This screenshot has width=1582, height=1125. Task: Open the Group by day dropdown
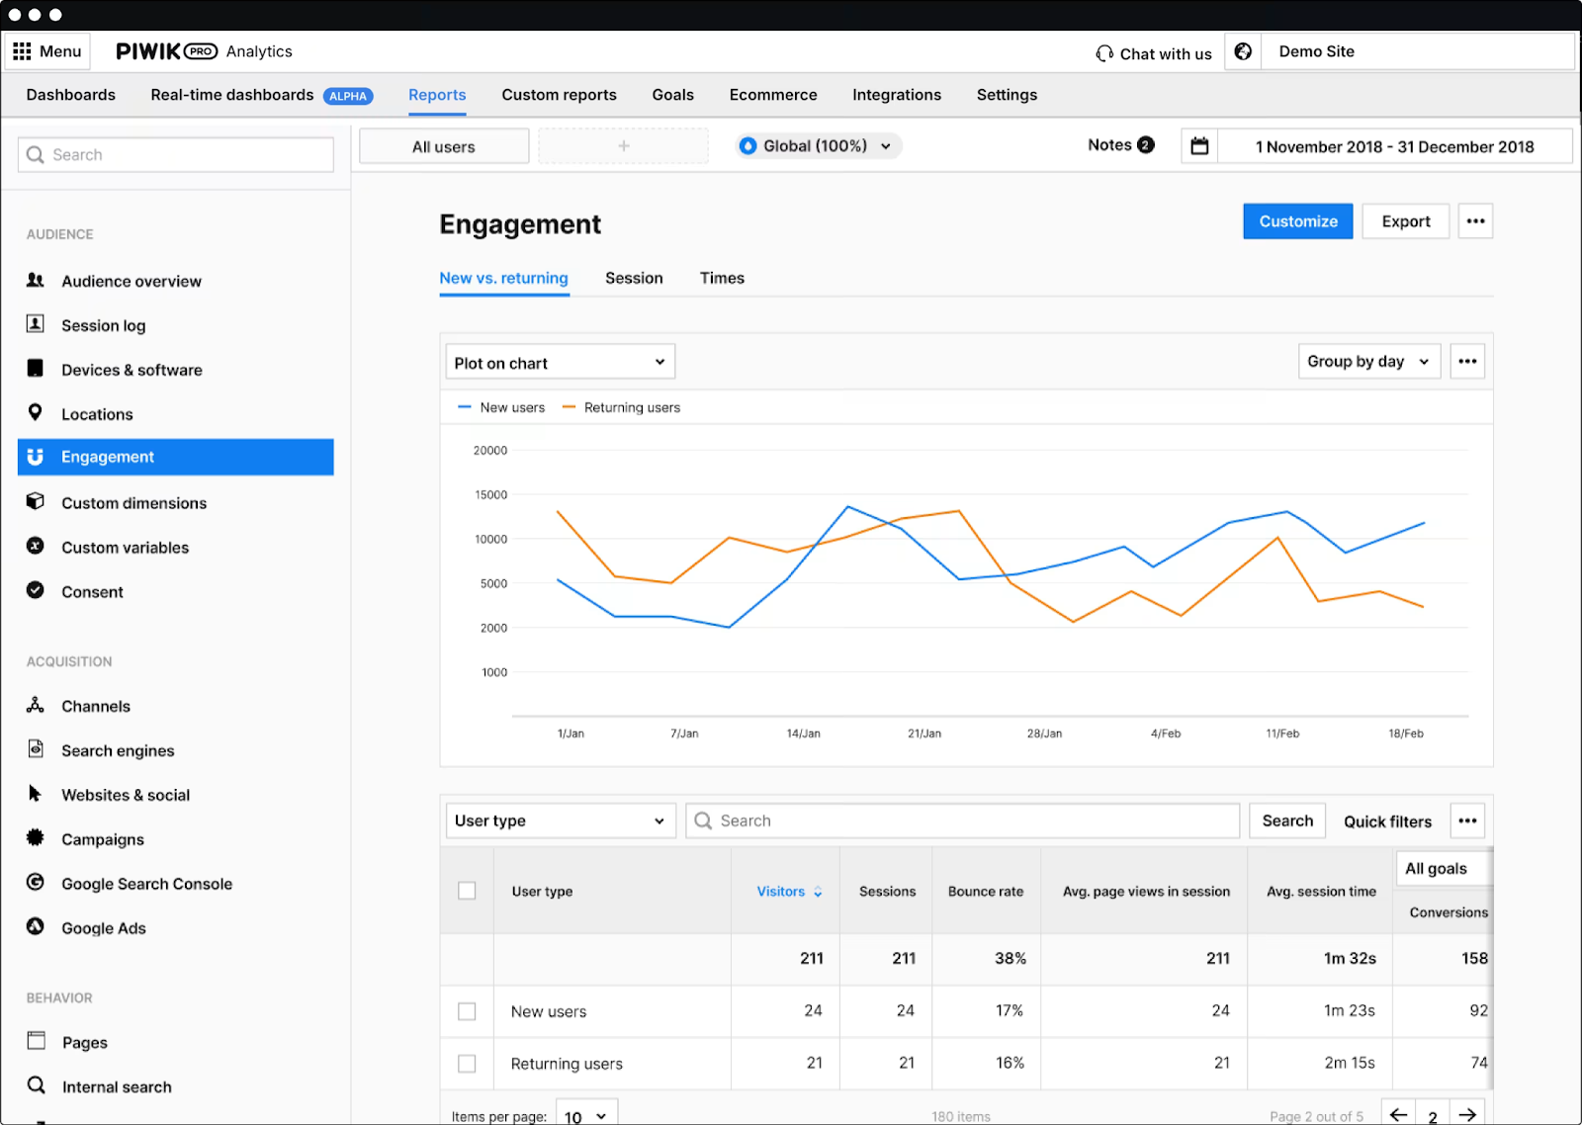(x=1368, y=361)
